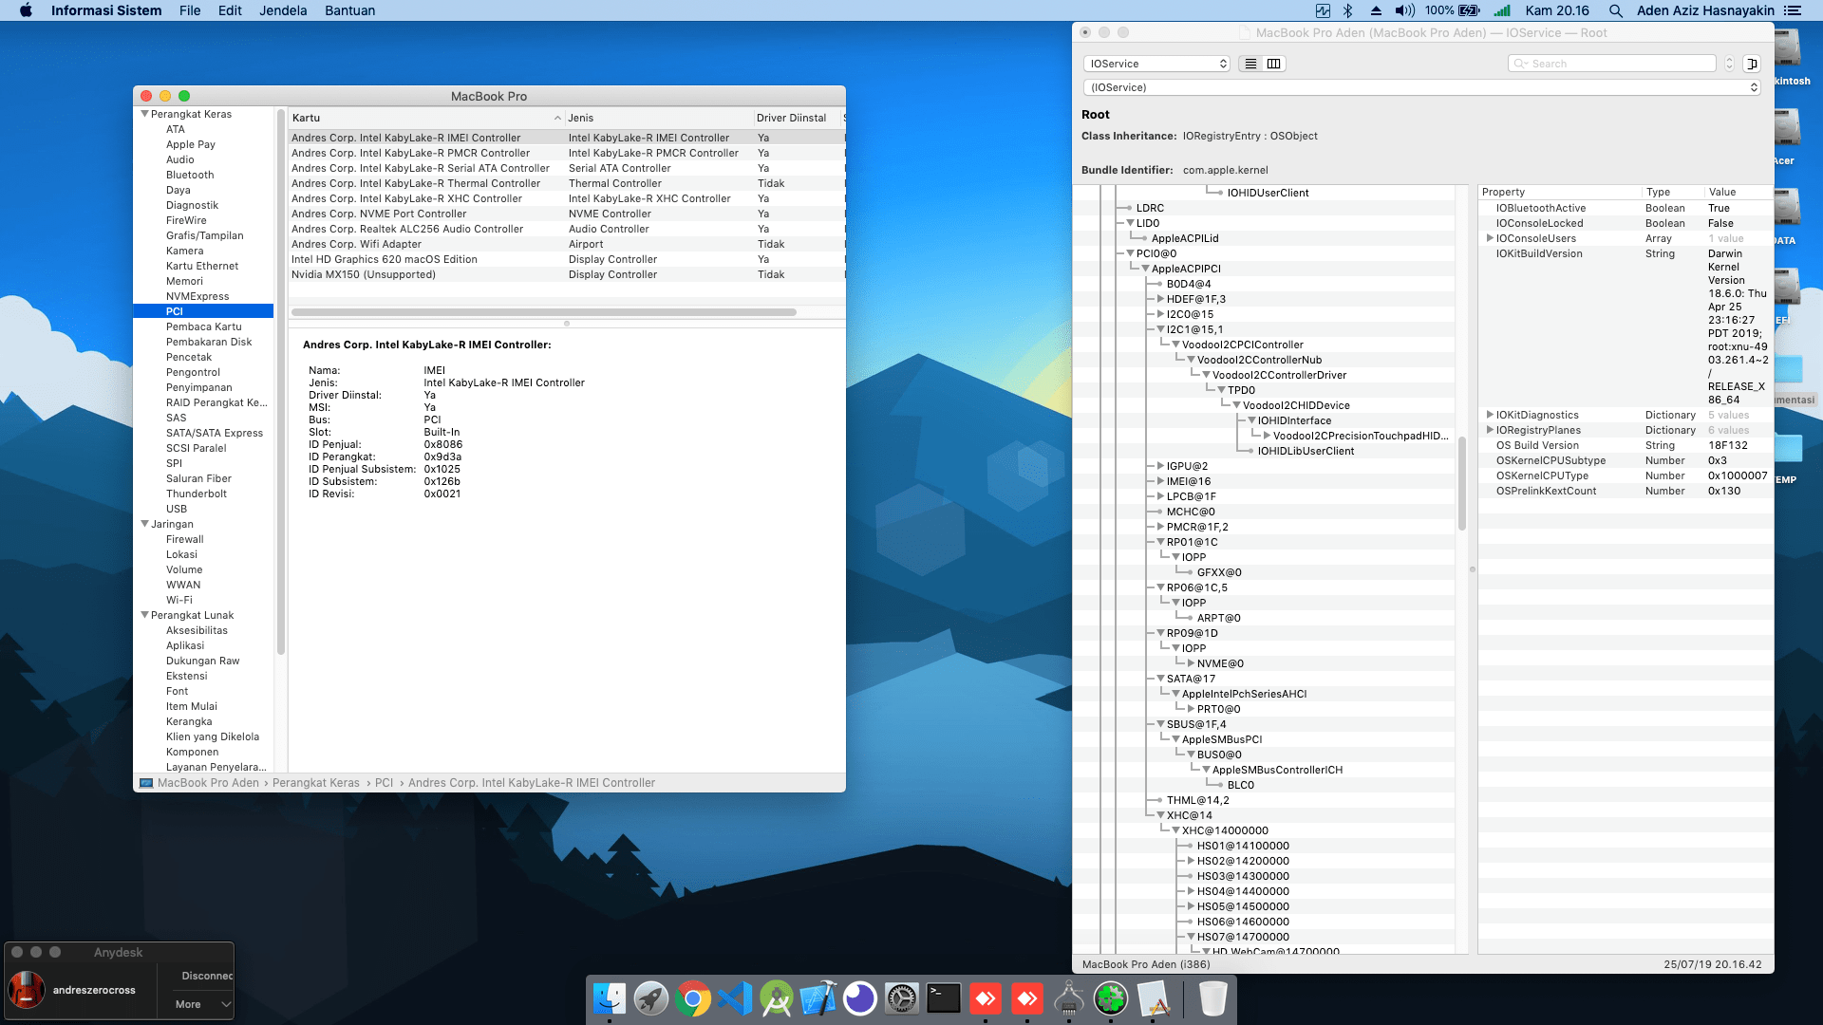Screen dimensions: 1823x1025
Task: Open System Preferences gear in Dock
Action: click(902, 998)
